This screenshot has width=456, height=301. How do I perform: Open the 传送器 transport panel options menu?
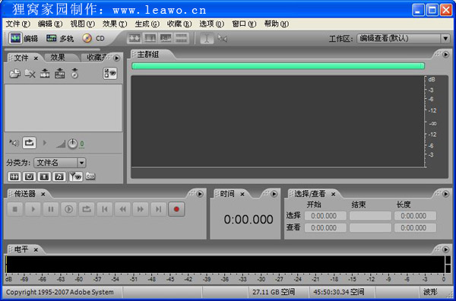click(200, 194)
